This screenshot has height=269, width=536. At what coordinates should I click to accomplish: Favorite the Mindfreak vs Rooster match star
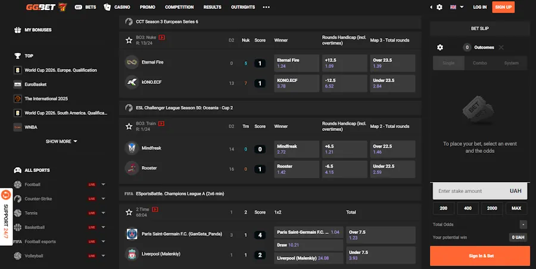click(x=129, y=127)
